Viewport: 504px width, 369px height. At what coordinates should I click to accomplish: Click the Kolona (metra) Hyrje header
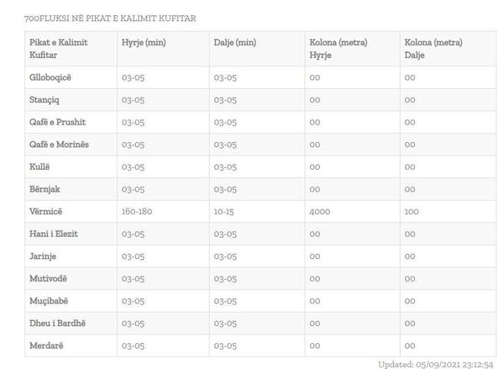(x=339, y=49)
